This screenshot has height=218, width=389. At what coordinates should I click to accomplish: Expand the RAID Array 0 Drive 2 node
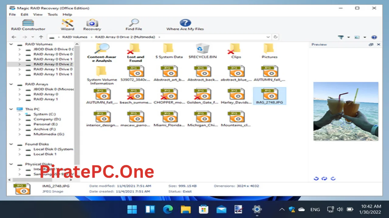coord(19,64)
